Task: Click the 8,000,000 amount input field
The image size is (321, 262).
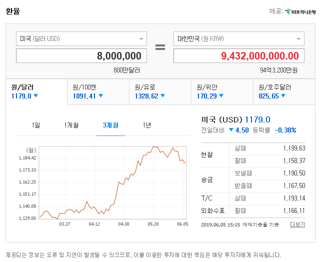Action: pos(81,55)
